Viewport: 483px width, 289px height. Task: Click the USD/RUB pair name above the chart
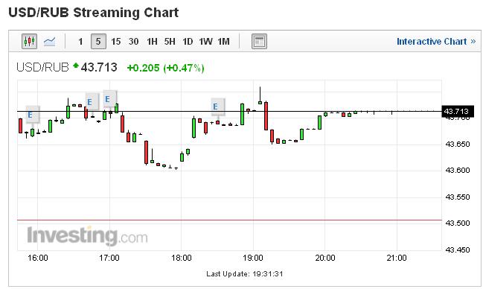tap(42, 67)
